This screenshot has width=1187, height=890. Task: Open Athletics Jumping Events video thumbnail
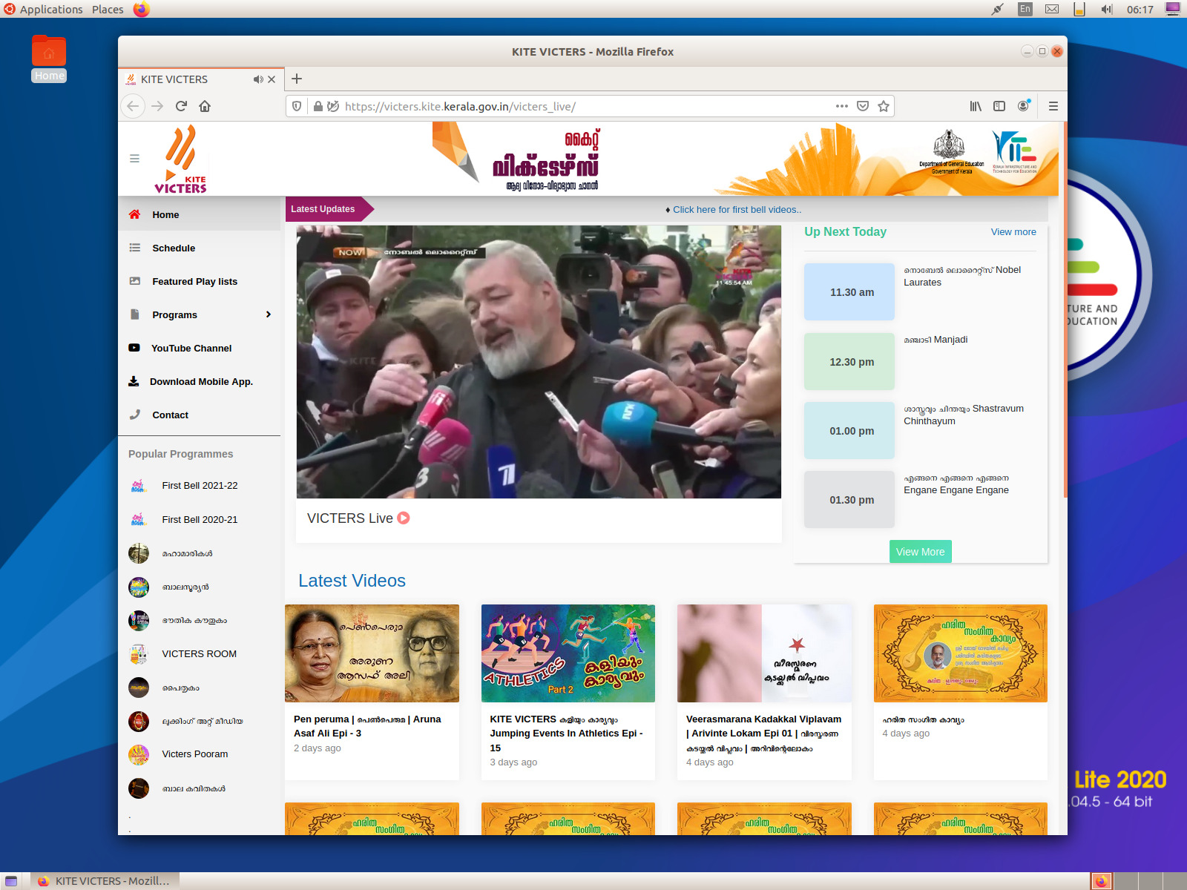568,653
